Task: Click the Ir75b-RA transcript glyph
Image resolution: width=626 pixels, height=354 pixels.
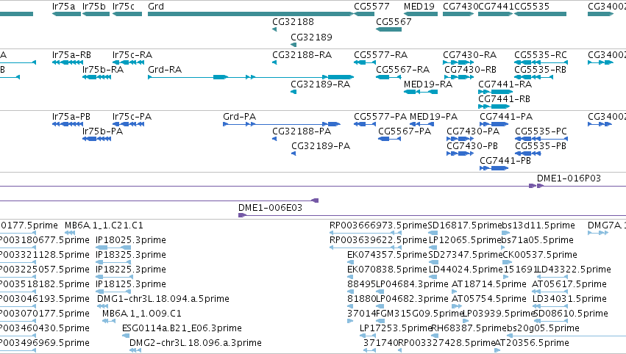Action: pos(96,77)
